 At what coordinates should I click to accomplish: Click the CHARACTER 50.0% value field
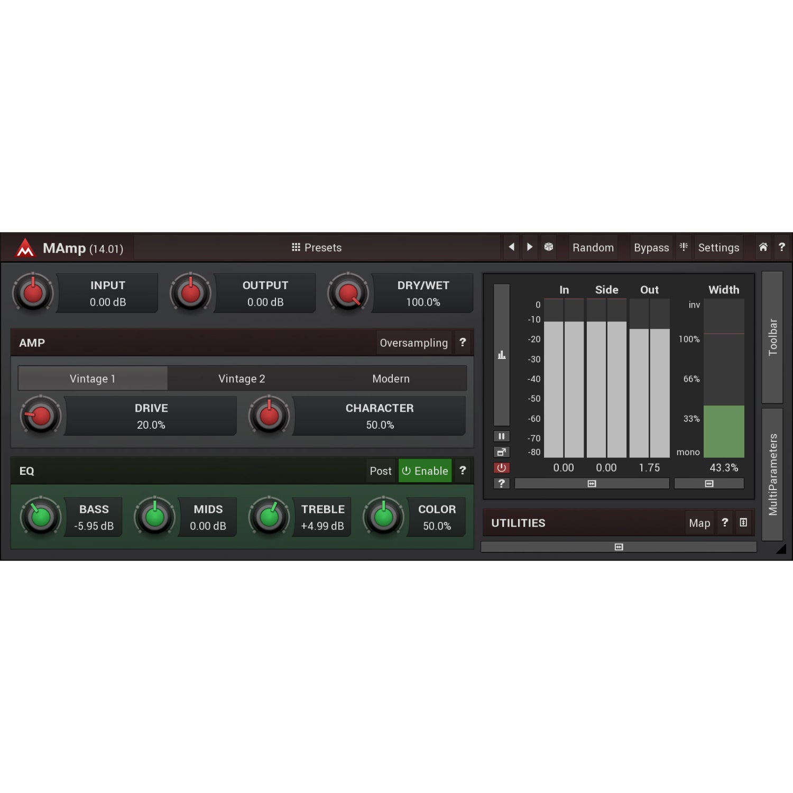click(x=380, y=416)
